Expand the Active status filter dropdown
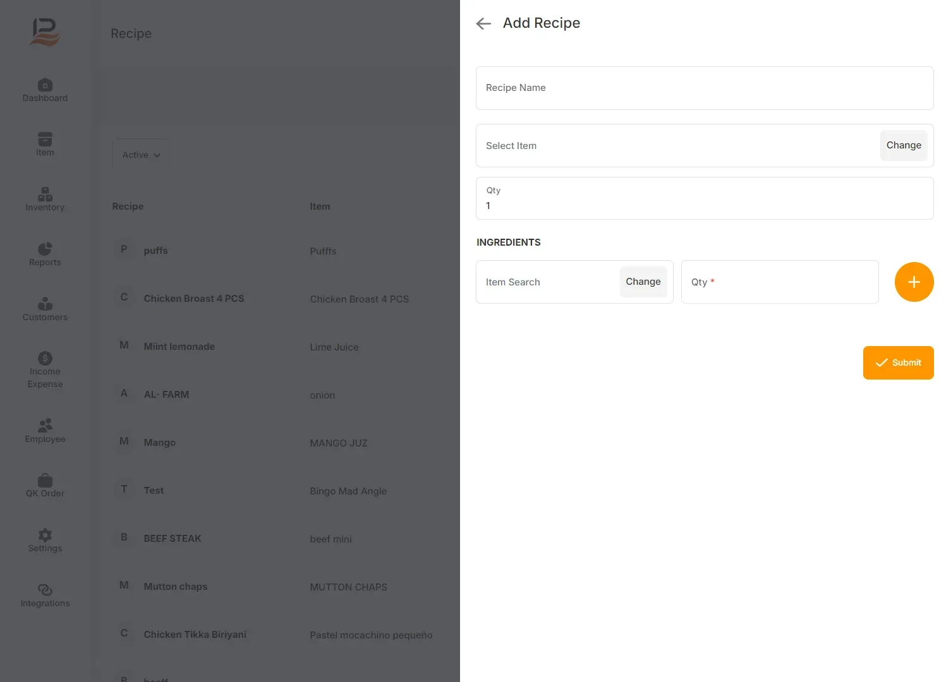Screen dimensions: 946x682 141,155
